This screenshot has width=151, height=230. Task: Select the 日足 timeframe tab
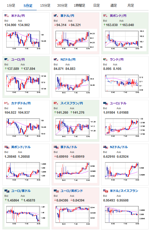[96, 6]
